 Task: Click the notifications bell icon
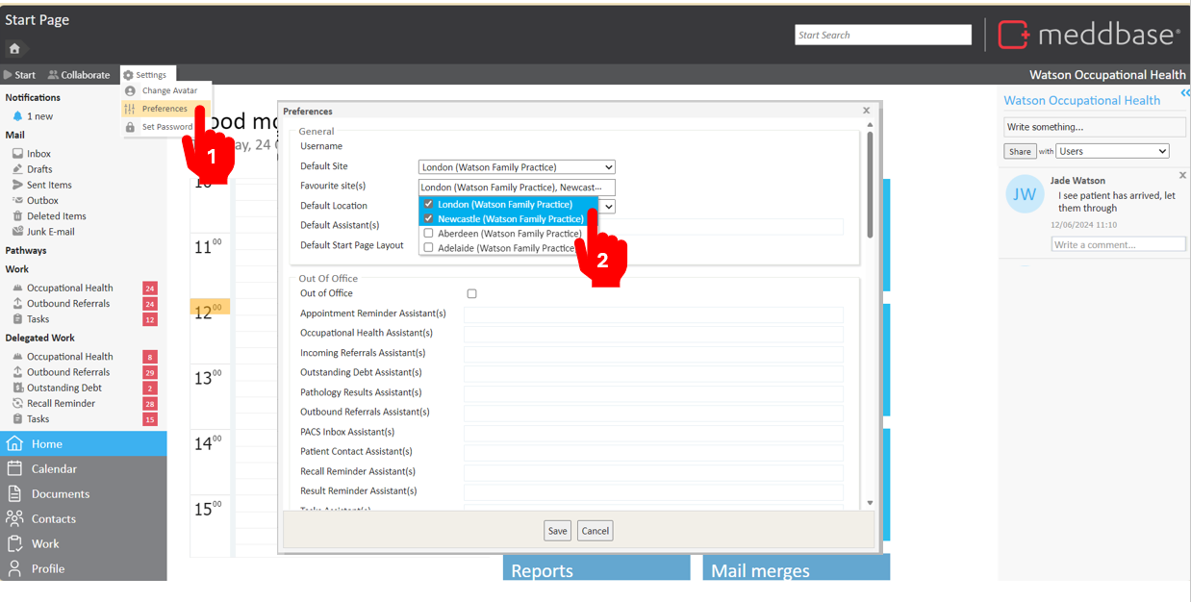[17, 116]
